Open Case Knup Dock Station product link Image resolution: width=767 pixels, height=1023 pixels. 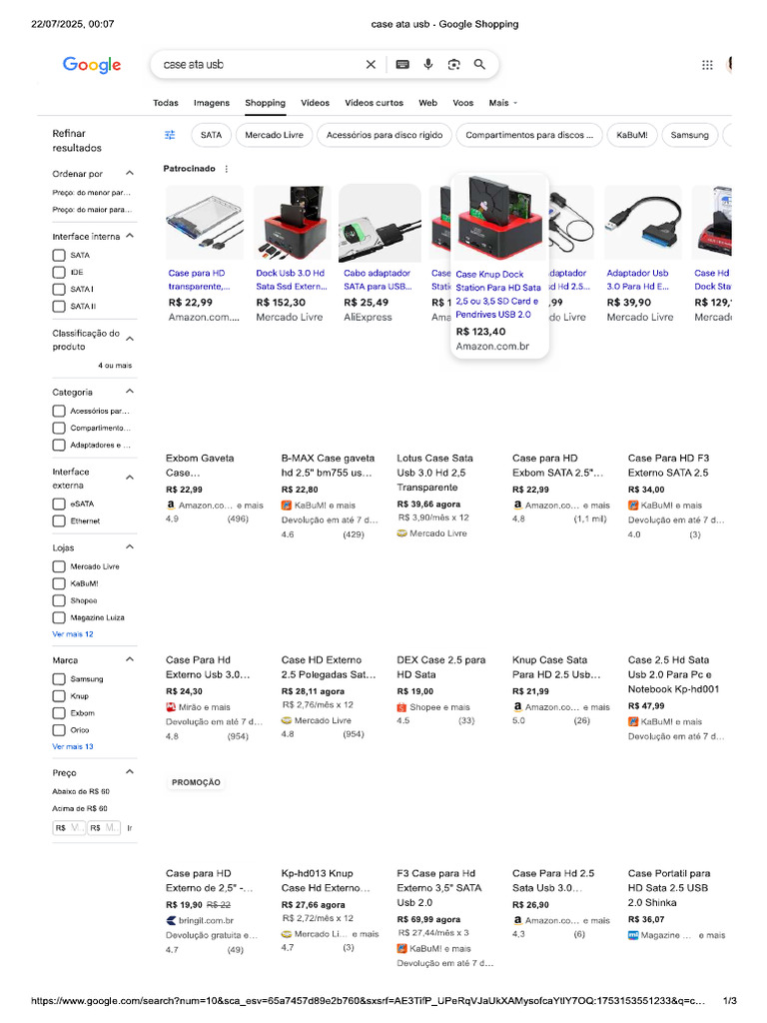(x=498, y=295)
